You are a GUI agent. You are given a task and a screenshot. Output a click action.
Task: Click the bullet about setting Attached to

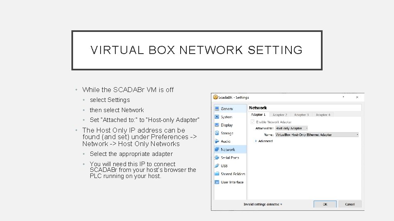pyautogui.click(x=144, y=120)
